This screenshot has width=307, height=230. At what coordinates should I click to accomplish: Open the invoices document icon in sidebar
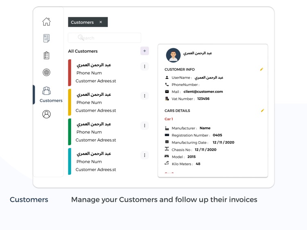46,38
